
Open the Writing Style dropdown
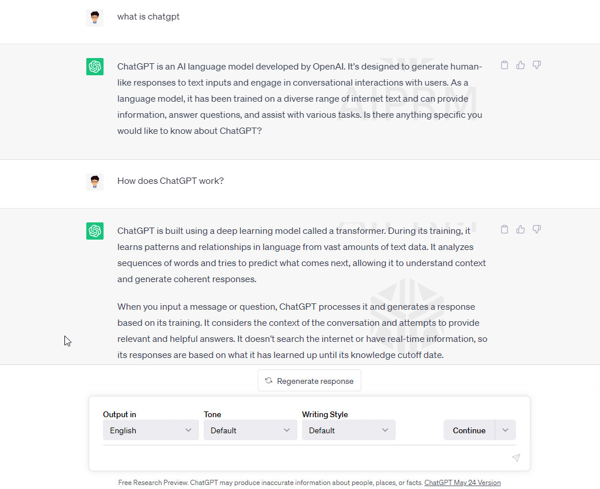[349, 430]
